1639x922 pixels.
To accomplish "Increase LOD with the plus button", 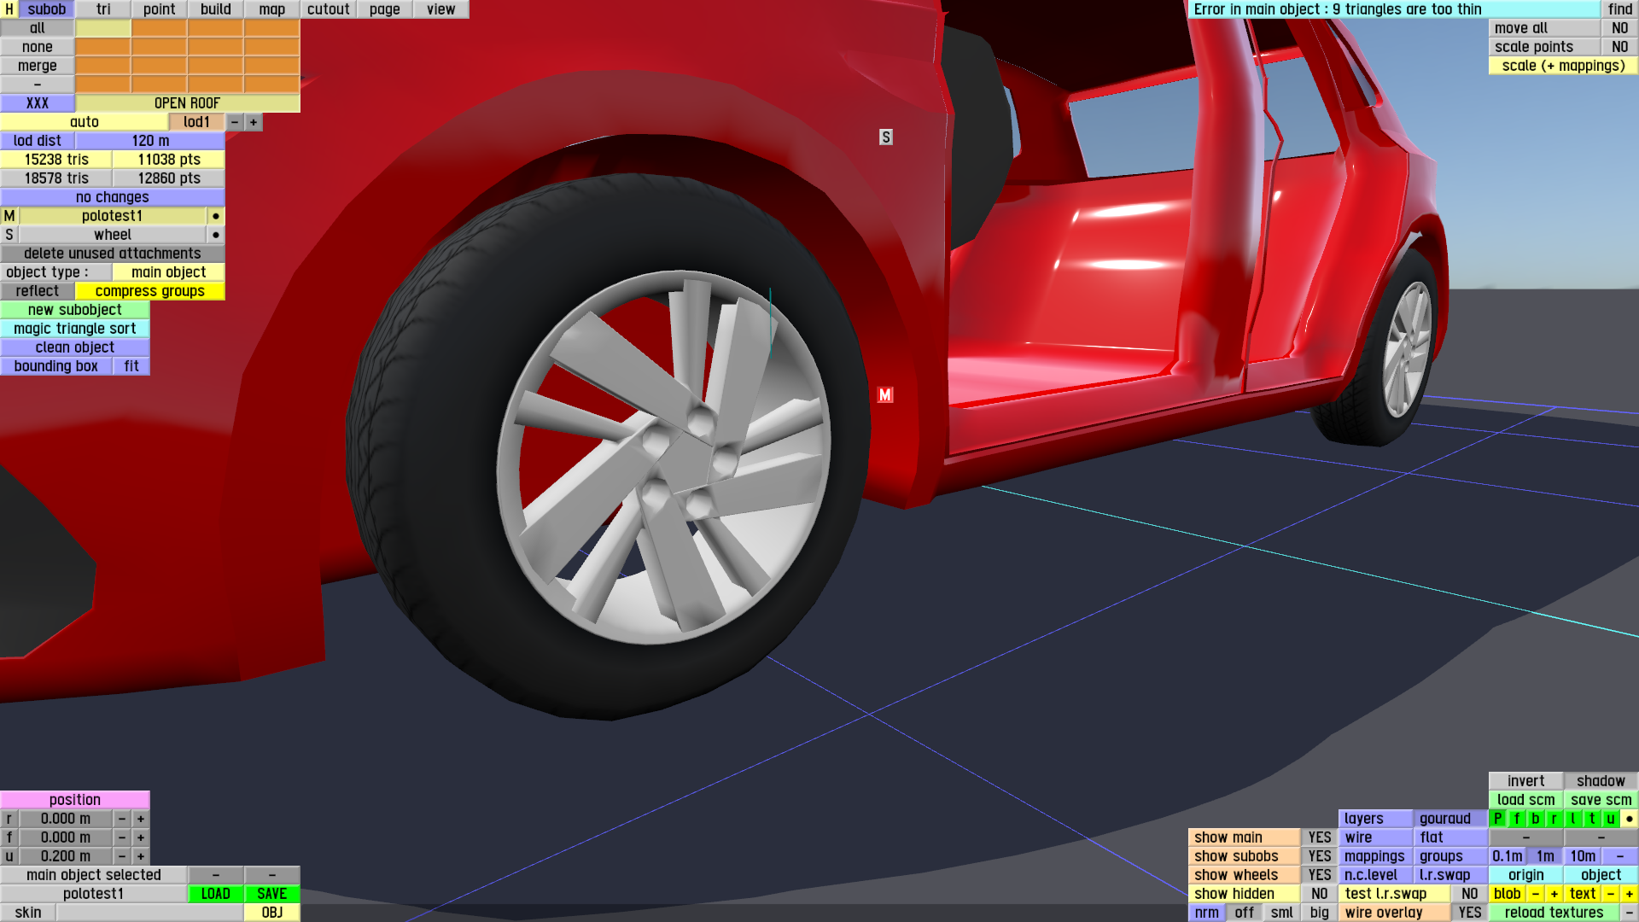I will (254, 122).
